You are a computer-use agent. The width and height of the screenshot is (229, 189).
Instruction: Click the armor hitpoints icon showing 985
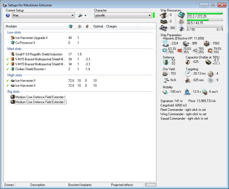[186, 43]
